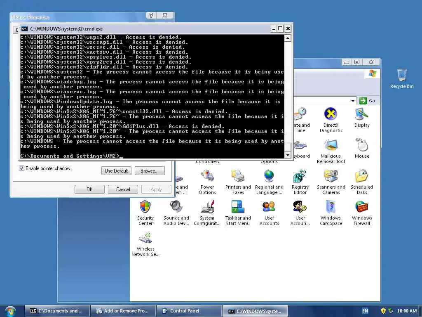Click Use Default in Mouse Properties
This screenshot has height=317, width=422.
116,170
